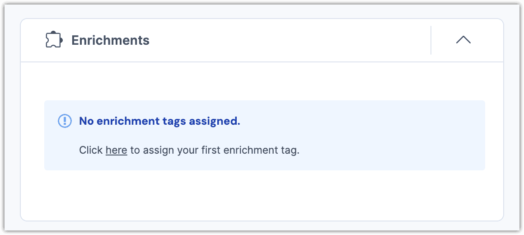Click empty white area below the banner
Viewport: 524px width, 235px height.
(x=262, y=194)
